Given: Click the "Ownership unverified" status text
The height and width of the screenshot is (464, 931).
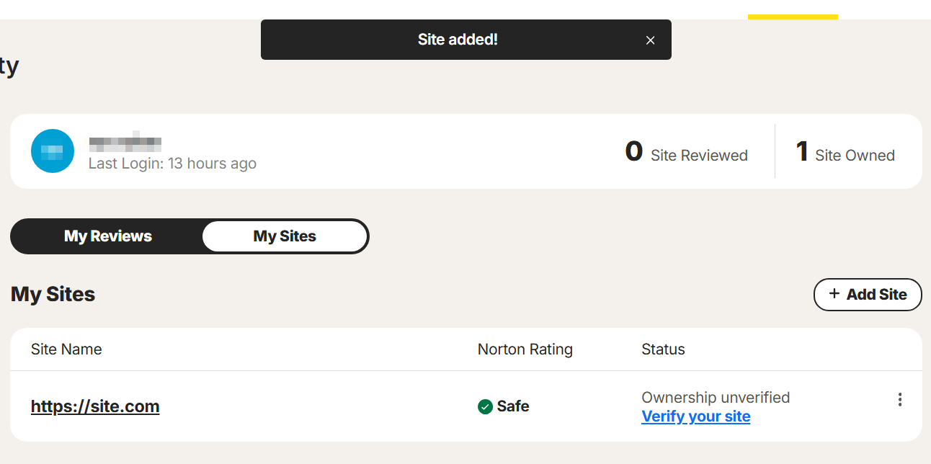Looking at the screenshot, I should coord(716,398).
